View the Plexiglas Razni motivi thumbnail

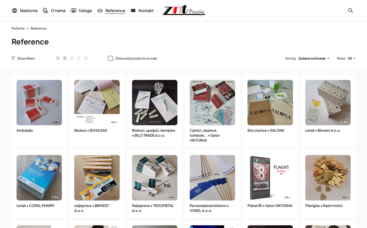point(328,178)
